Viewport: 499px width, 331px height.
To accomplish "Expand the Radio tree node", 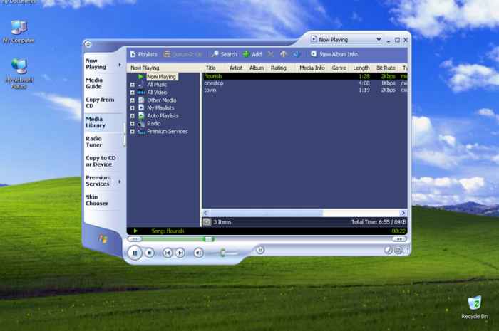I will (133, 124).
